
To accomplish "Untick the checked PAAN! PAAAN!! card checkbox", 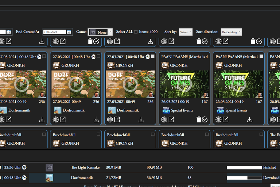I will (x=261, y=56).
